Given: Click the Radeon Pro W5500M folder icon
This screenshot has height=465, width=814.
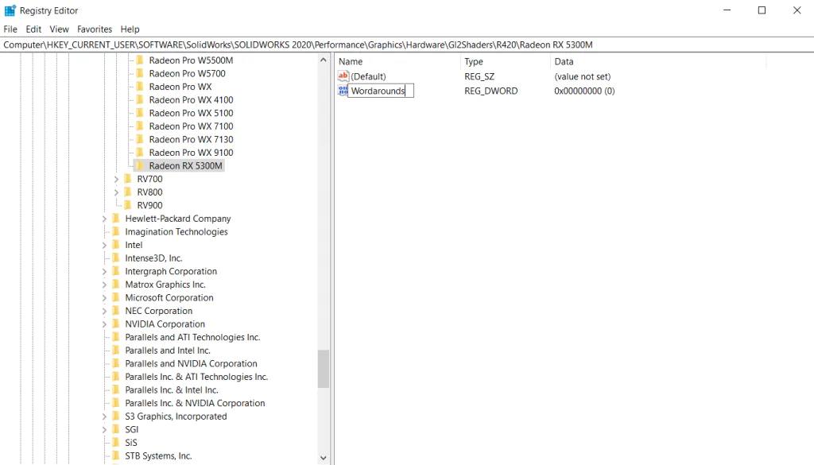Looking at the screenshot, I should click(140, 60).
